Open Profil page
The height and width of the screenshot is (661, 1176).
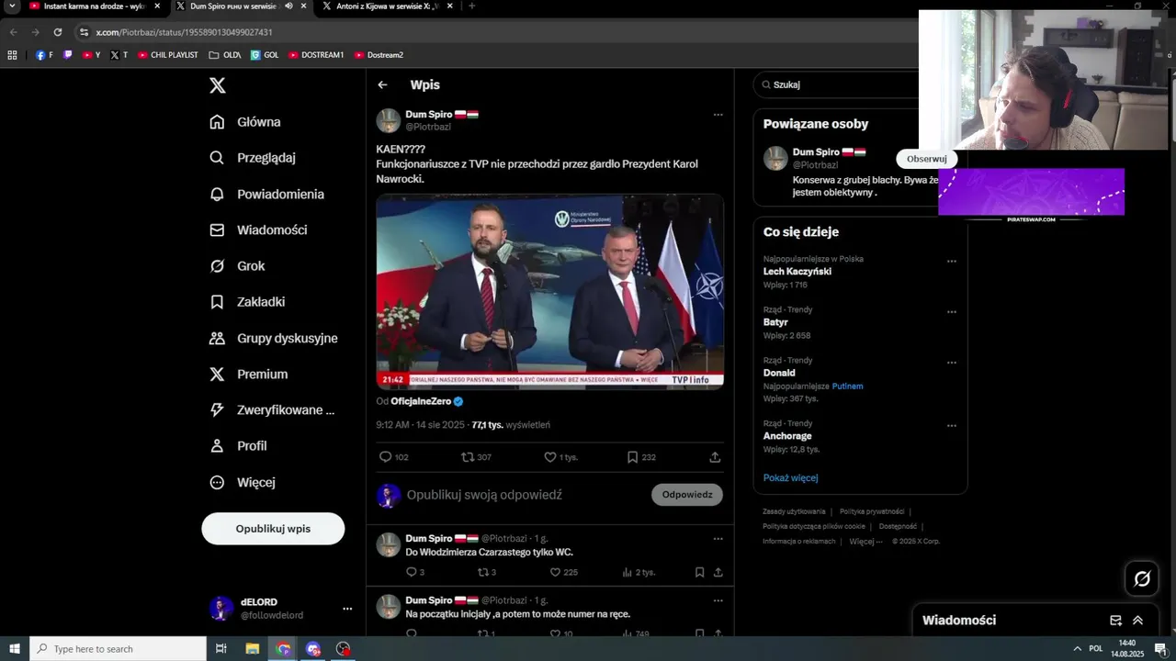pyautogui.click(x=238, y=446)
